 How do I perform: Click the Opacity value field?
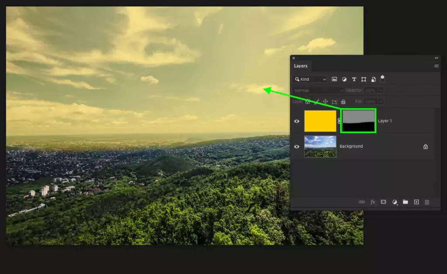[370, 90]
